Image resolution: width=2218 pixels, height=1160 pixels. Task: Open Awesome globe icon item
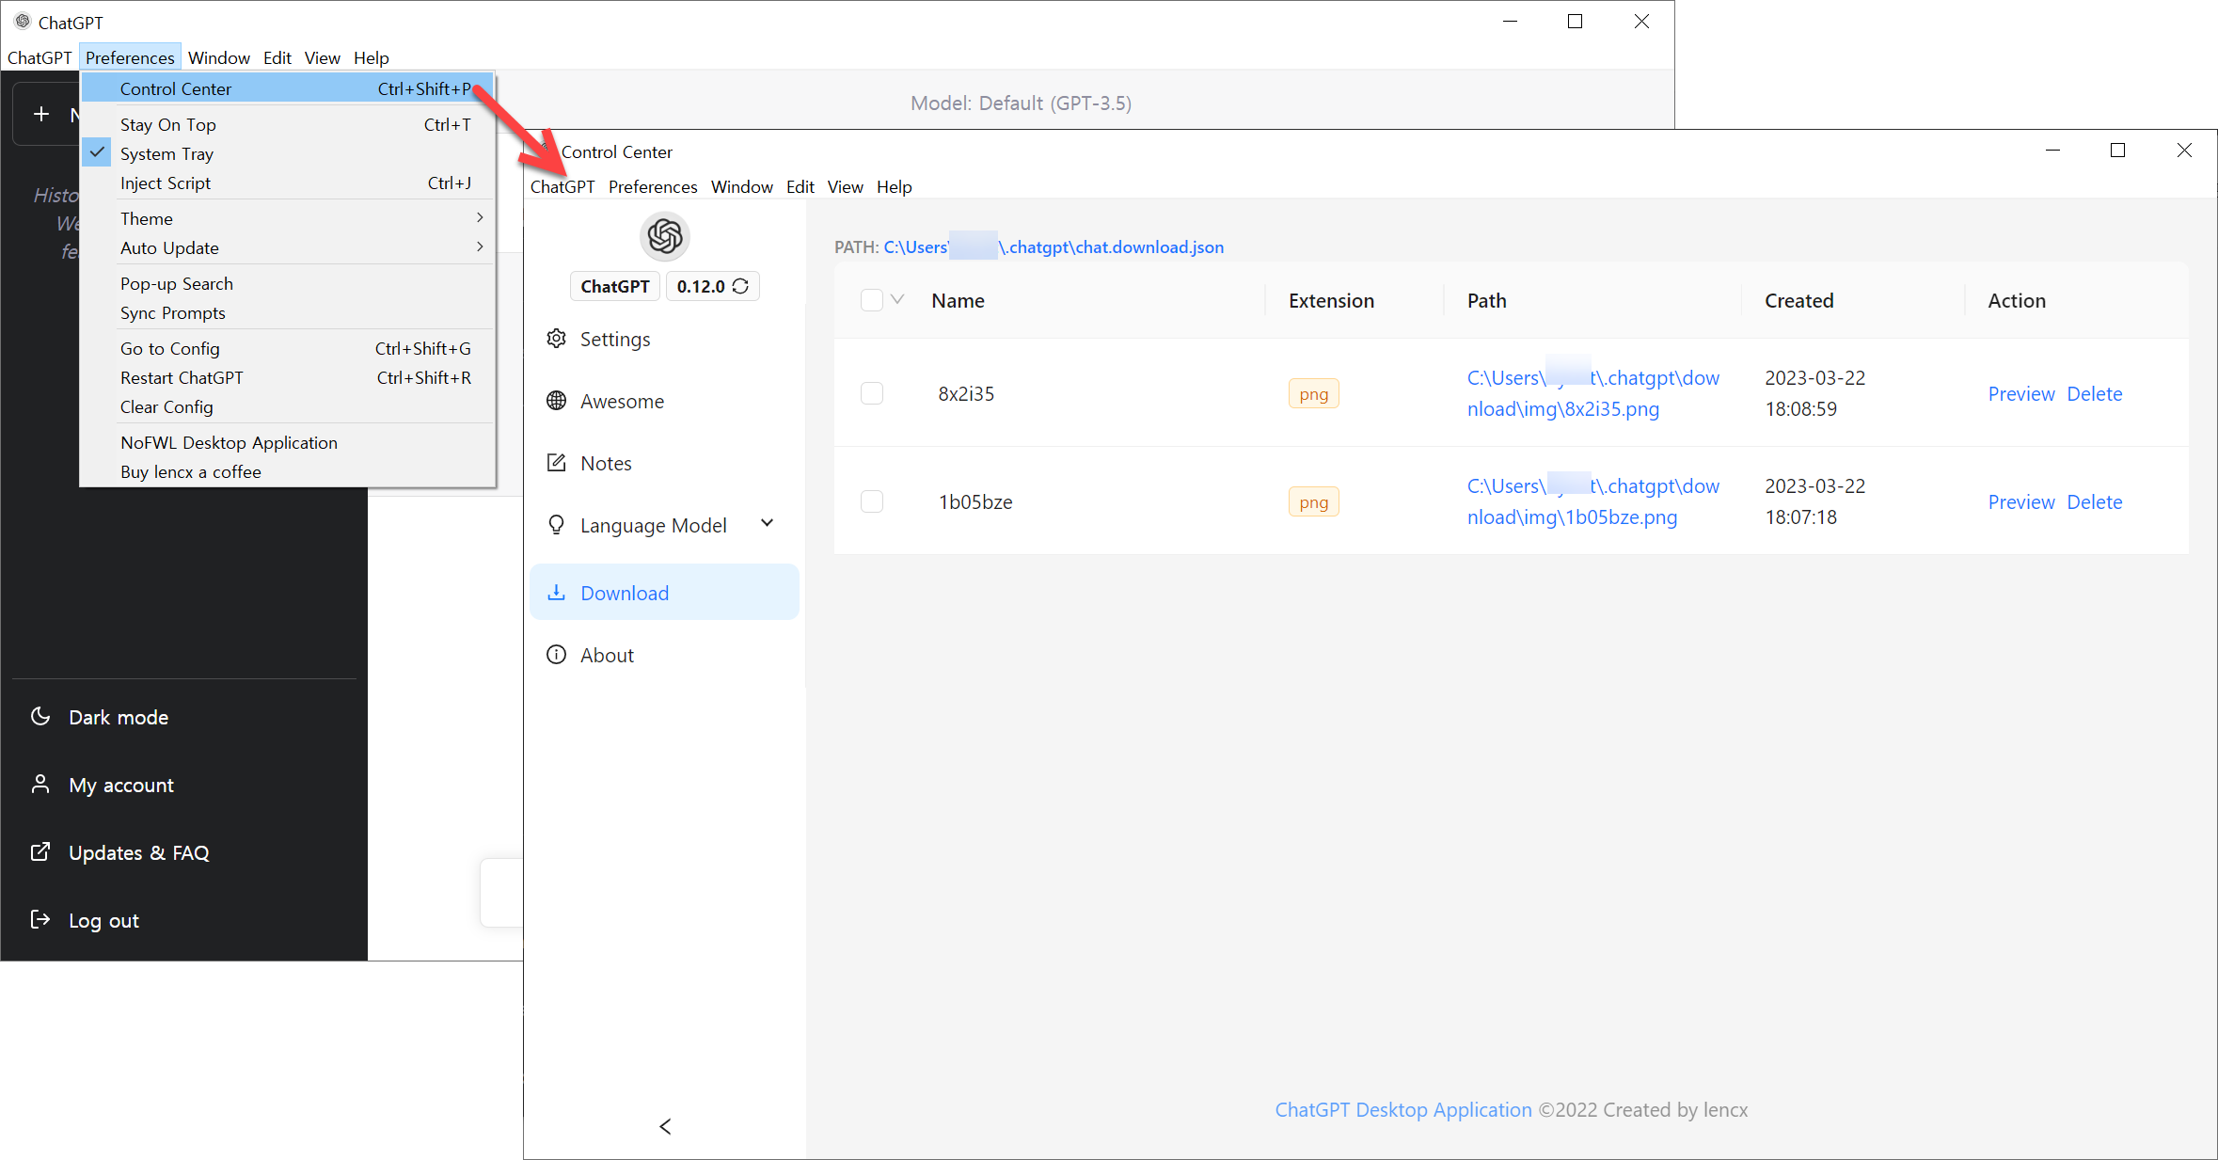coord(557,401)
